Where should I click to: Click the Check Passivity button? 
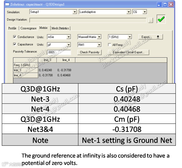coord(90,52)
